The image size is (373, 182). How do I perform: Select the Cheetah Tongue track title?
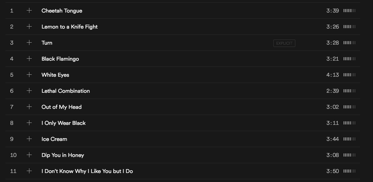[62, 11]
